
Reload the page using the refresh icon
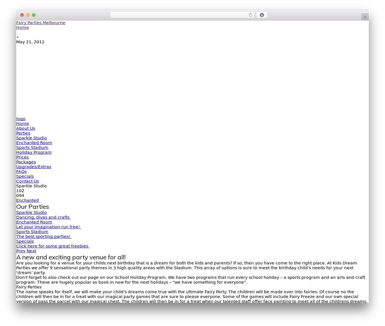click(x=250, y=15)
